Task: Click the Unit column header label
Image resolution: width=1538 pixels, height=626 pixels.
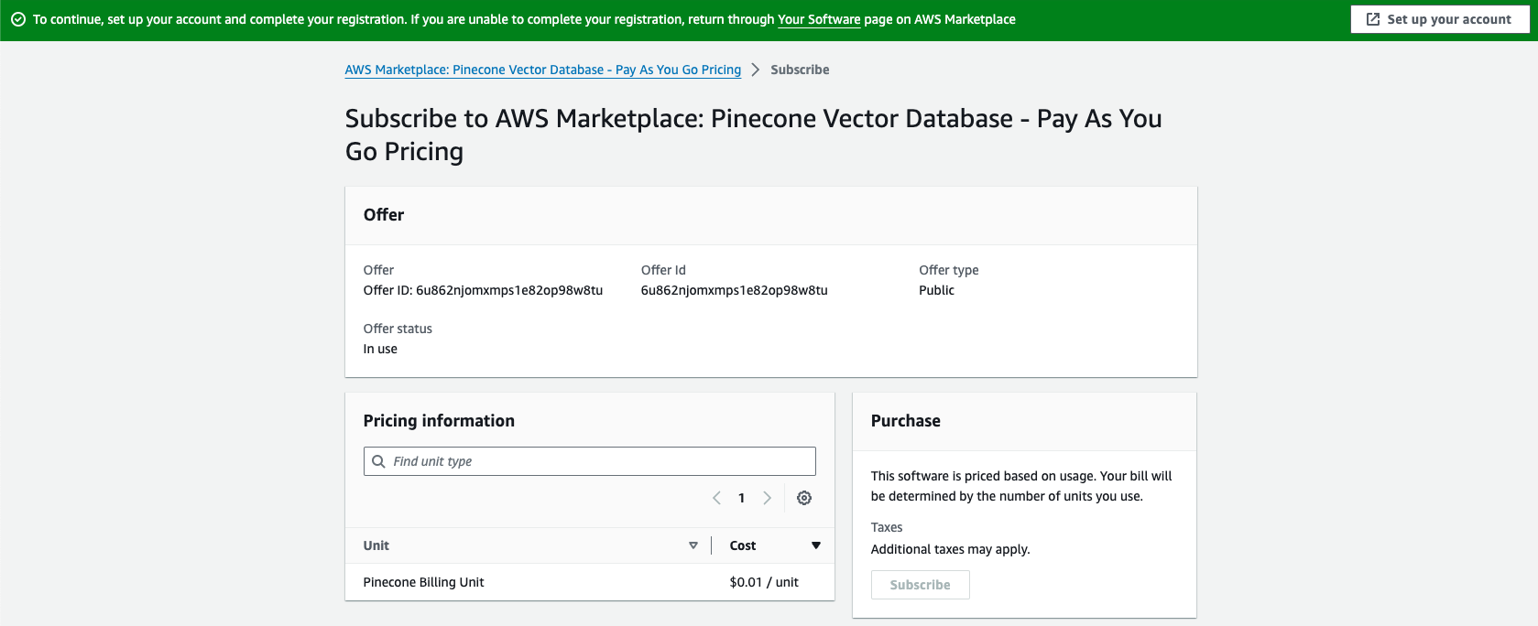Action: click(376, 545)
